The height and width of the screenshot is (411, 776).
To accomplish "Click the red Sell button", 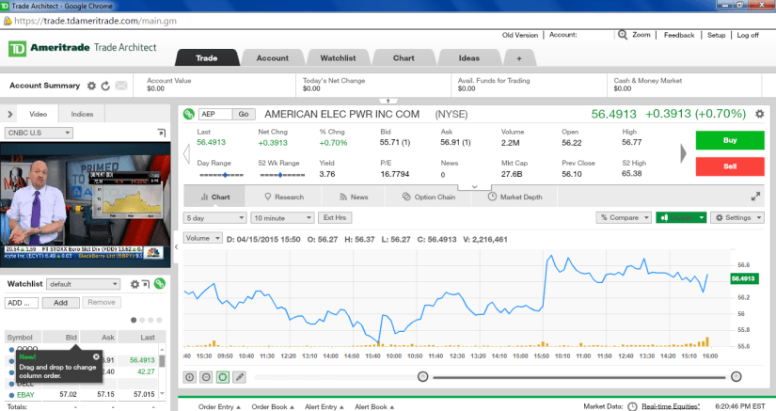I will point(730,166).
